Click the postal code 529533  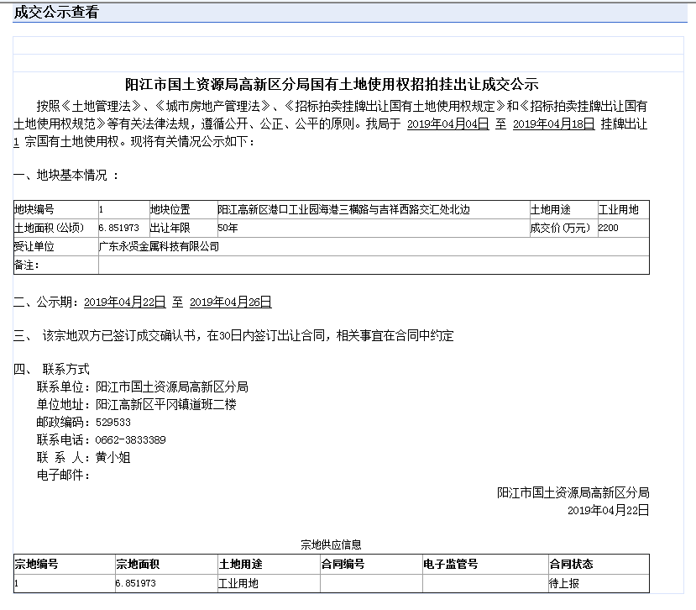(113, 422)
